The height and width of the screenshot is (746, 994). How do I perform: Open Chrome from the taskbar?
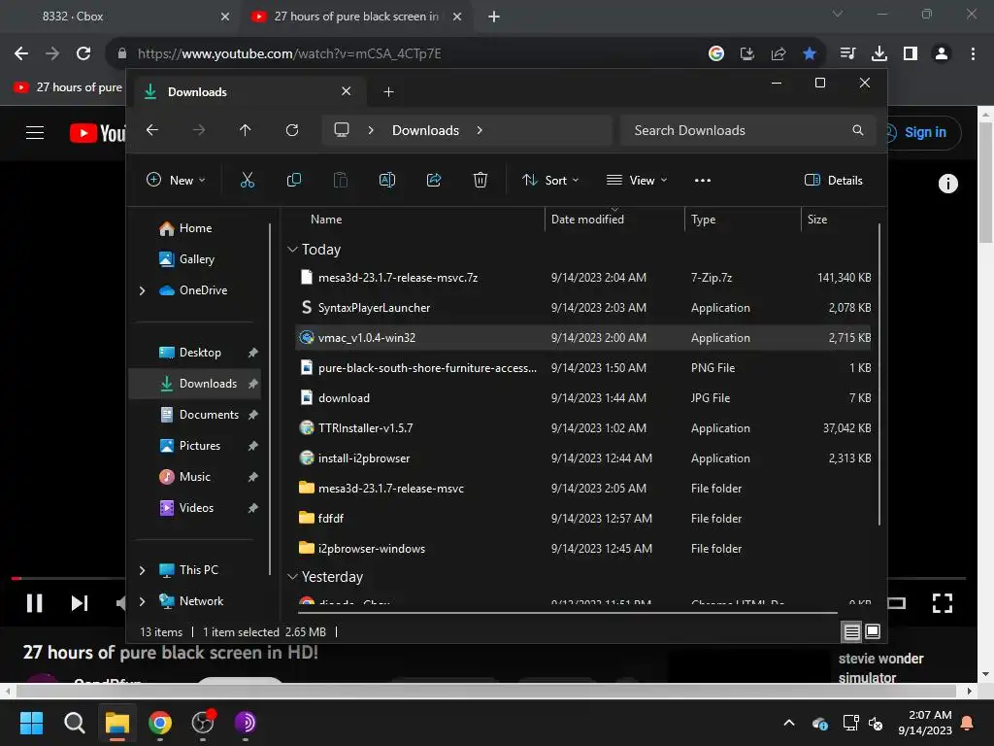[160, 723]
